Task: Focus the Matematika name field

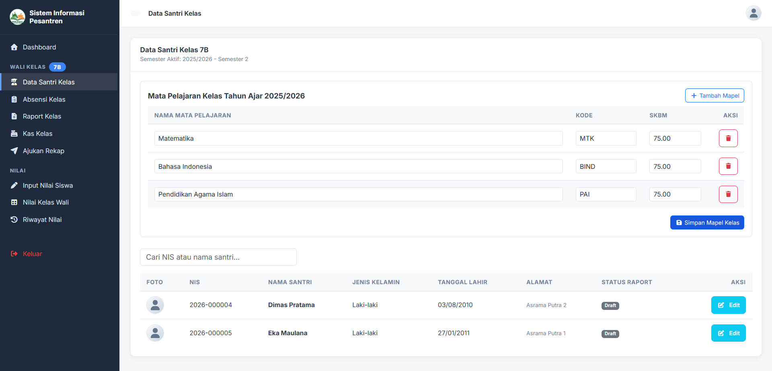Action: [x=358, y=138]
